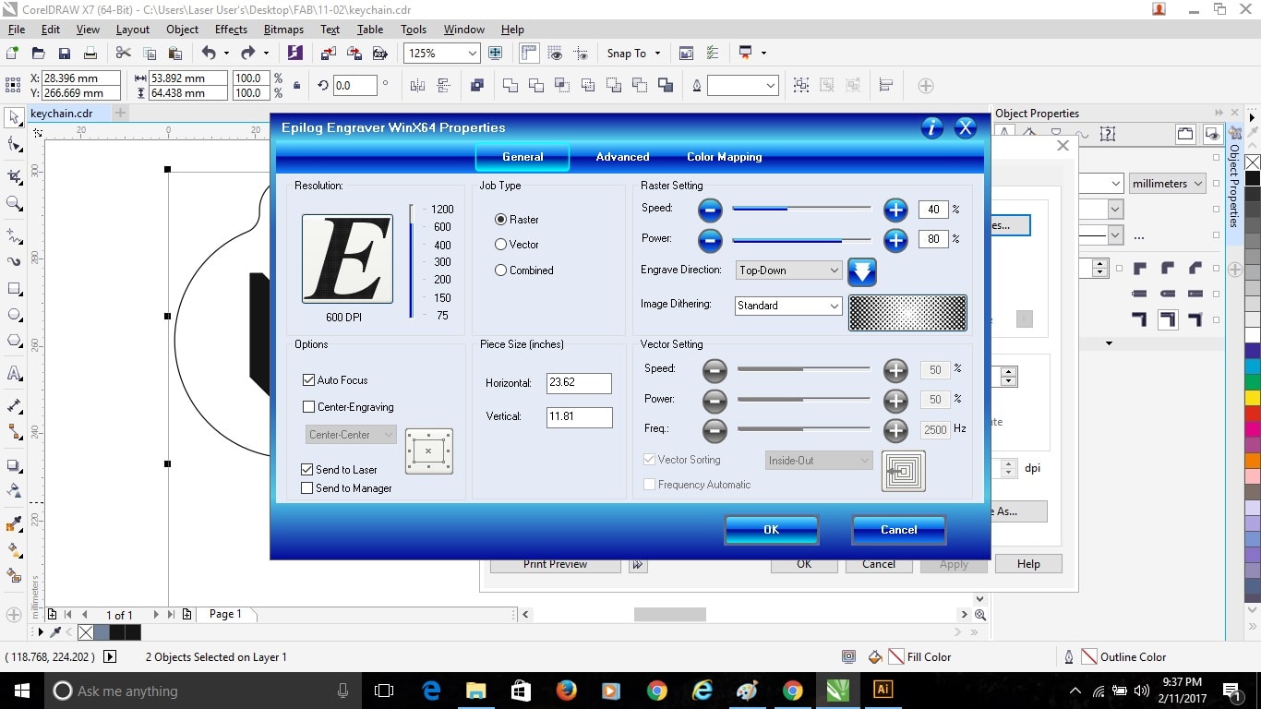
Task: Click the Vertical piece size field
Action: tap(580, 417)
